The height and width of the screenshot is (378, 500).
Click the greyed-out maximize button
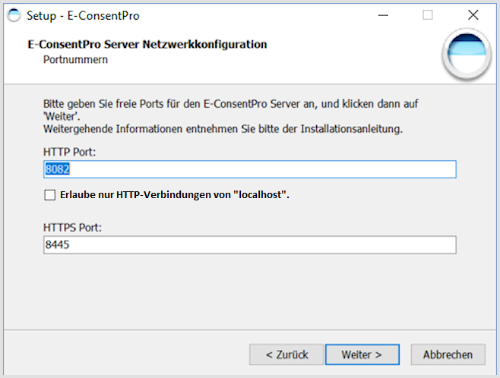pyautogui.click(x=428, y=15)
